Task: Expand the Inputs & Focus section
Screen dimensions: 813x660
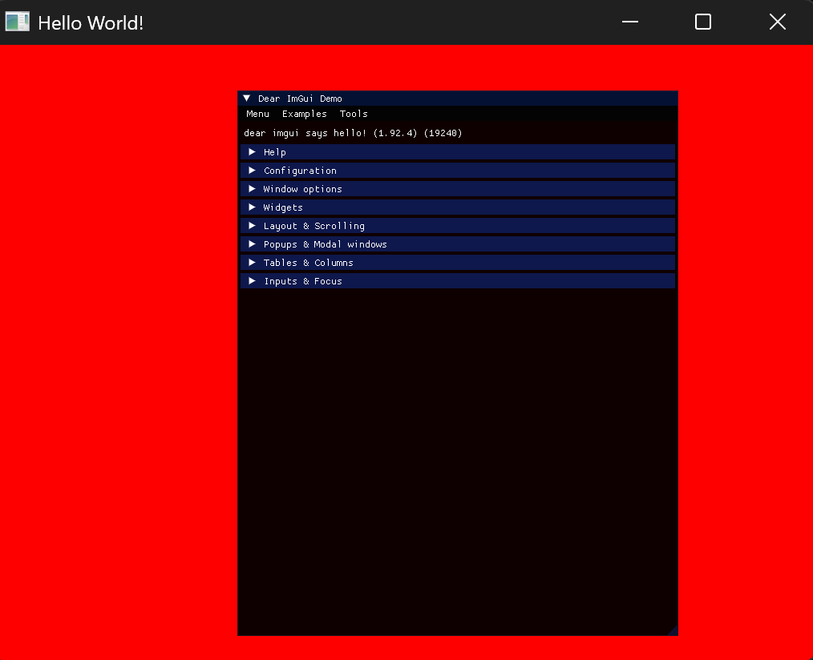Action: 458,281
